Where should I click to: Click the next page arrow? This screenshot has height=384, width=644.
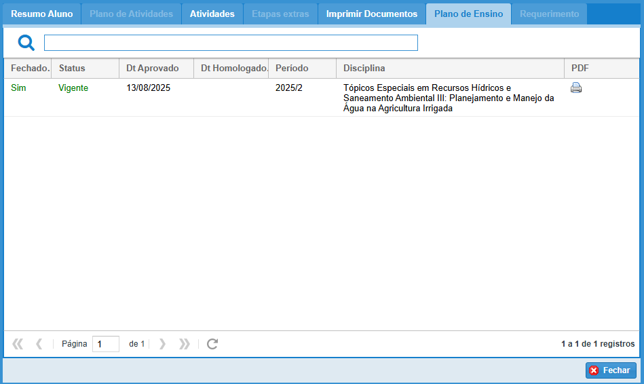coord(162,344)
